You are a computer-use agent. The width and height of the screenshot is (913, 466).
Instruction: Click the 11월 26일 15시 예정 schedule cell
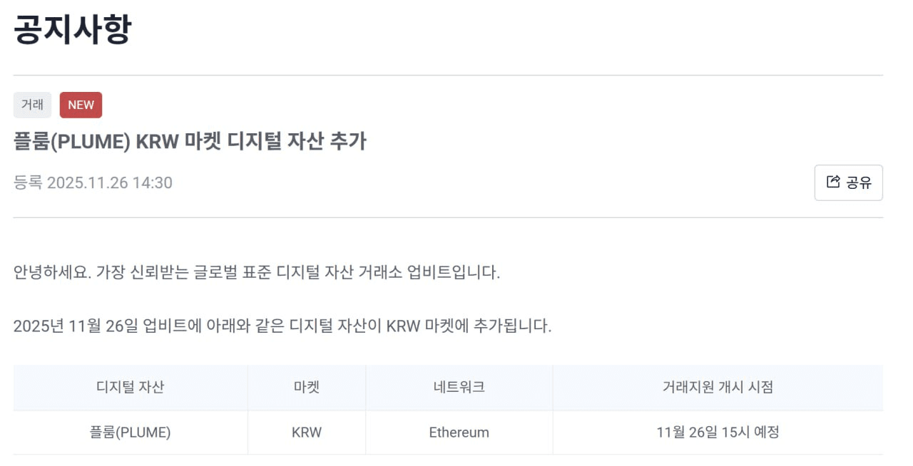pos(718,432)
